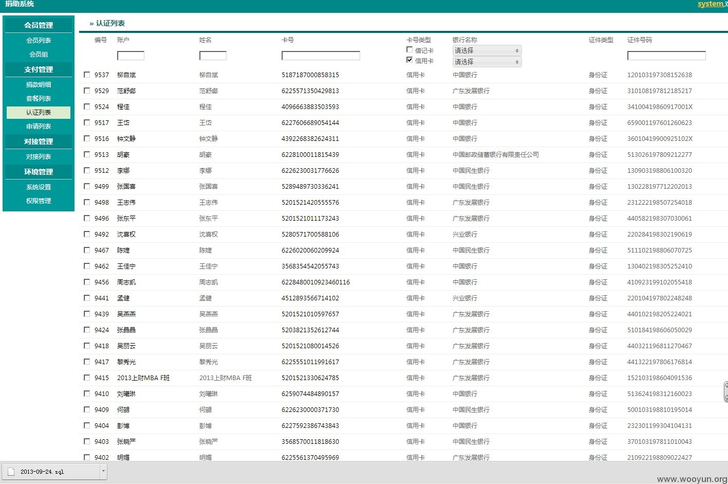Click card number 5187187000858315
The image size is (728, 484).
click(310, 75)
